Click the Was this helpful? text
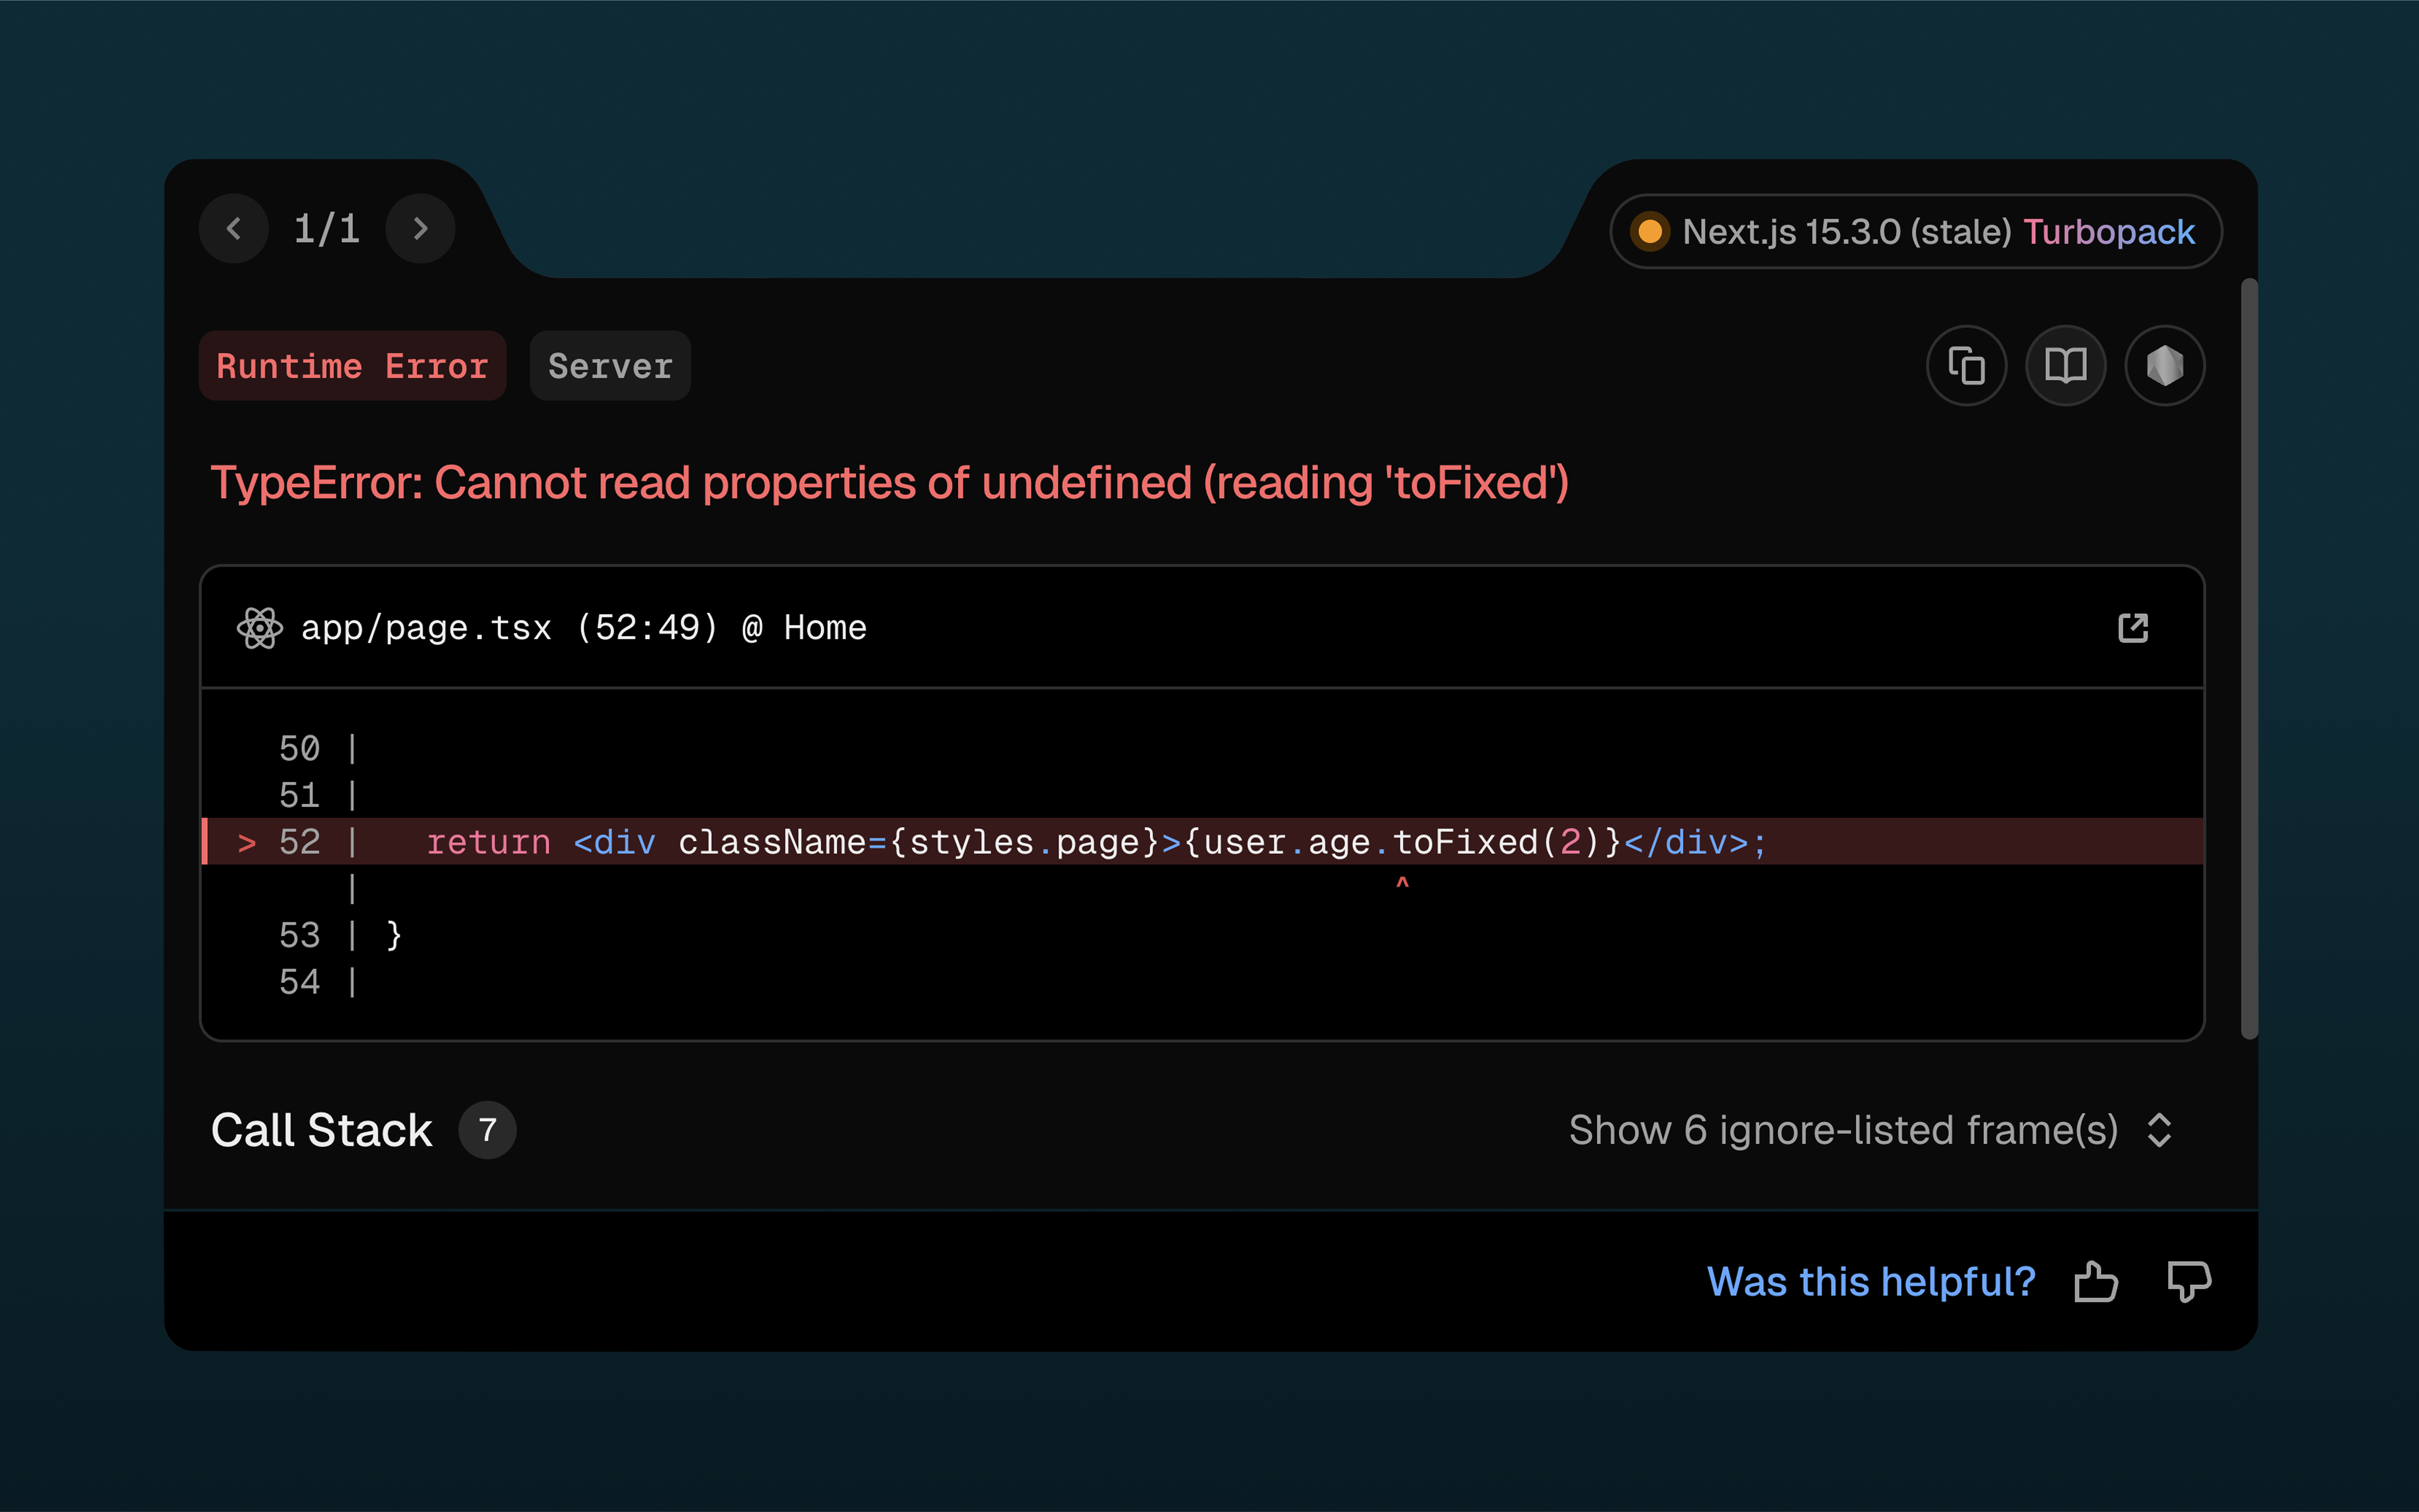The height and width of the screenshot is (1512, 2419). tap(1871, 1282)
